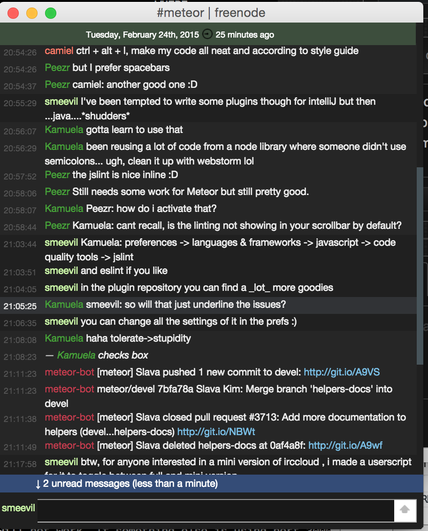Click the "25 minutes ago" label

click(245, 35)
